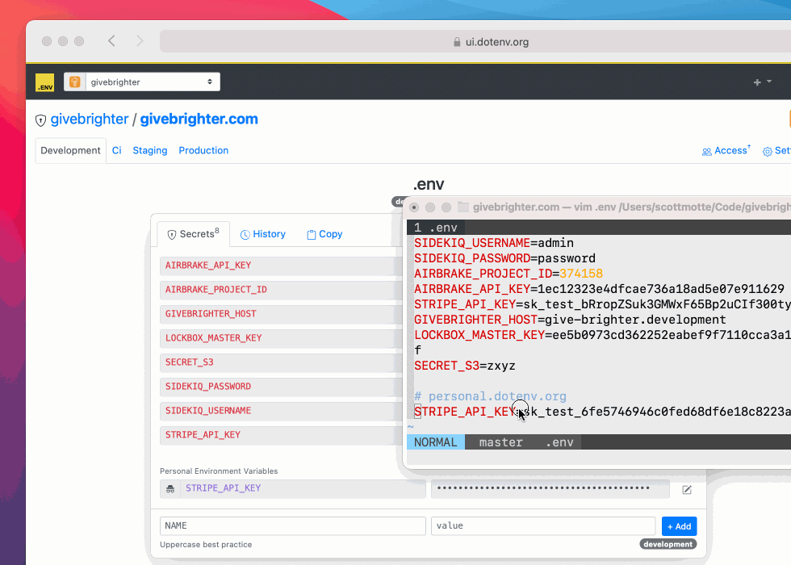Click the development badge below Add button
791x565 pixels.
point(668,544)
